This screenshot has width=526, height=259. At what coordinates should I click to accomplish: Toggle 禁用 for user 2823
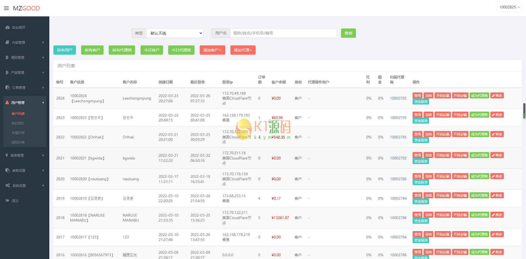[x=417, y=115]
